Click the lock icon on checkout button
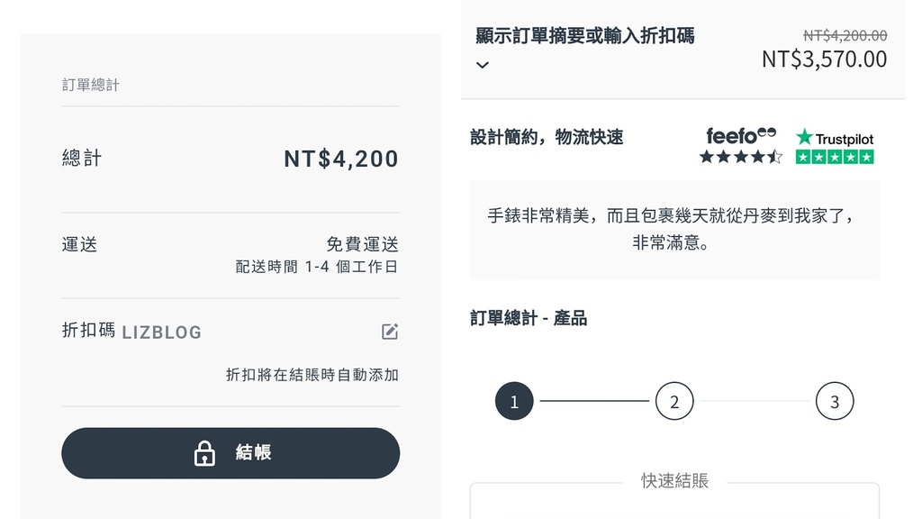The image size is (922, 519). coord(204,453)
